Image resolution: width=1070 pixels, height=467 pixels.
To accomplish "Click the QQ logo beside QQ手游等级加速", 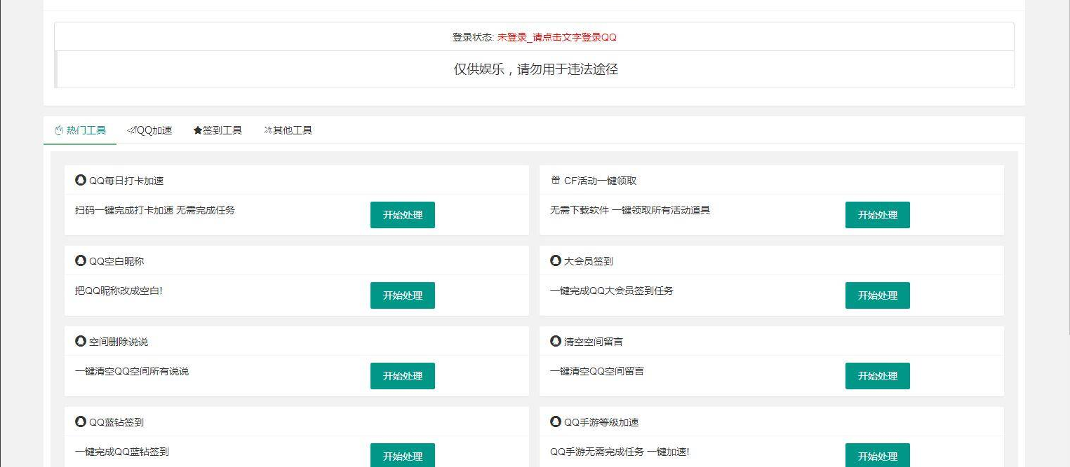I will coord(555,421).
